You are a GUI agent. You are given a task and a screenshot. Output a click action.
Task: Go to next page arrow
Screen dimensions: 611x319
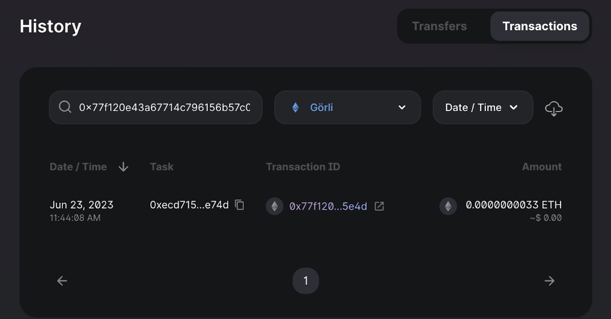[549, 281]
